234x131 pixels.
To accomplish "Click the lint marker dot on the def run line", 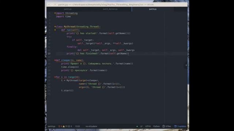I will [55, 30].
